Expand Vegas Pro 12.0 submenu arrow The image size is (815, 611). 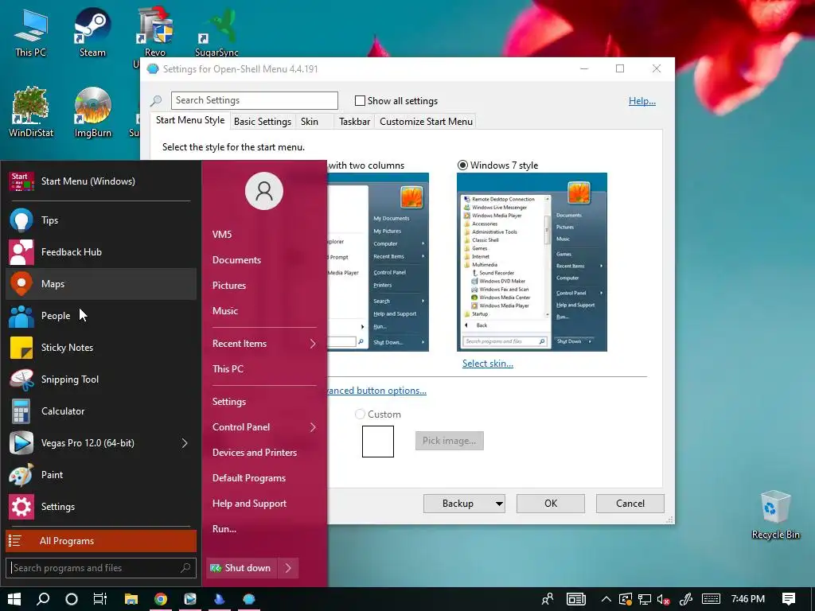(x=185, y=443)
